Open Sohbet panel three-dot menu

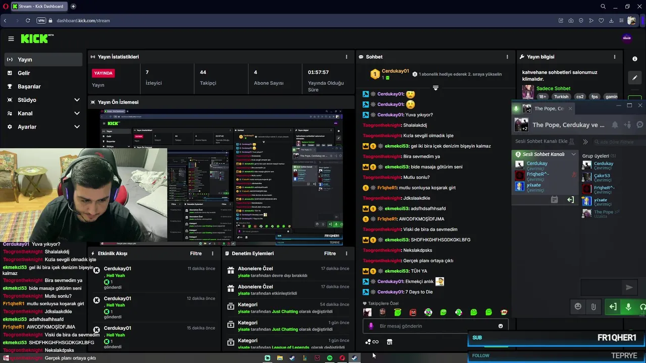[x=507, y=57]
